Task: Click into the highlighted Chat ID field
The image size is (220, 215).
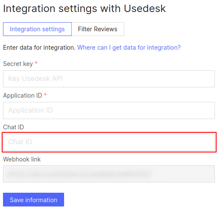Action: click(109, 142)
